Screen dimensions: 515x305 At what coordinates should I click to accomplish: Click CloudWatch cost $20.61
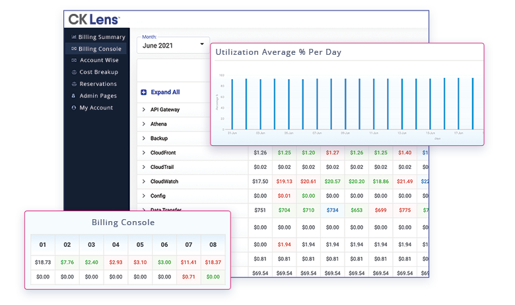click(308, 182)
